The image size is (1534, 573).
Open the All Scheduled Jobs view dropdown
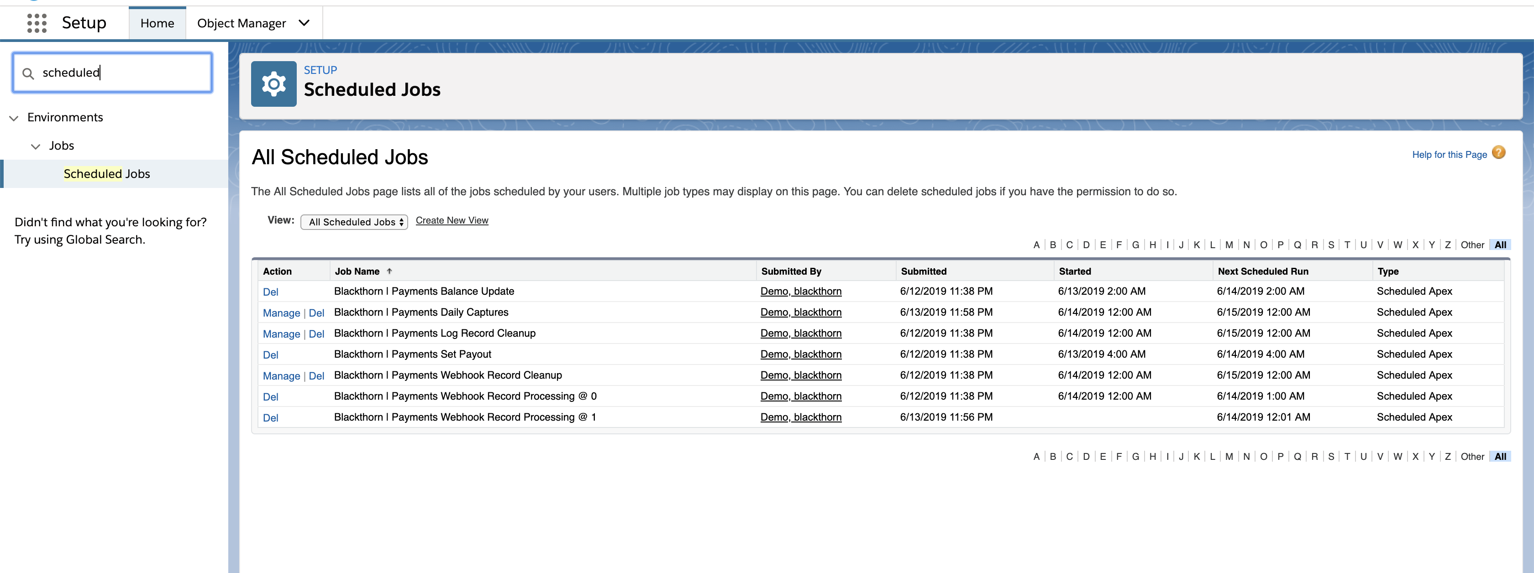354,222
